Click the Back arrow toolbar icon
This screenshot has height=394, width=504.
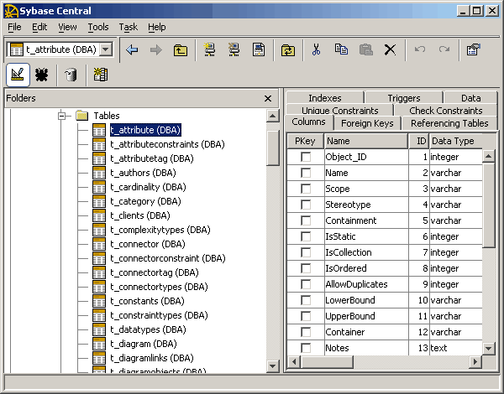click(132, 49)
